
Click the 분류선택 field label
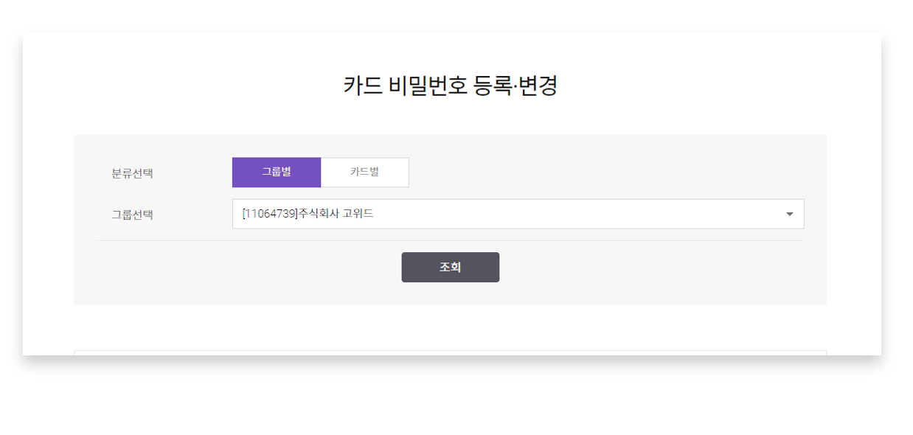133,174
